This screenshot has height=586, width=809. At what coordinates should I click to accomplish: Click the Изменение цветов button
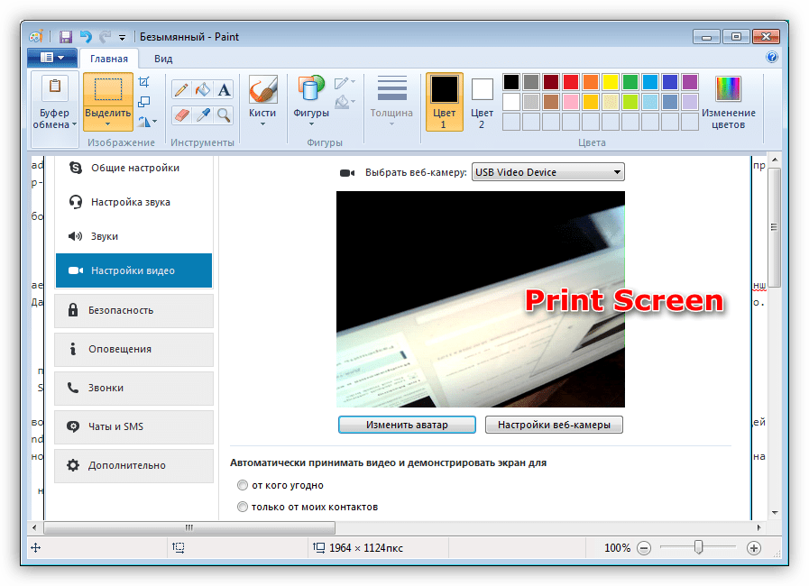728,102
